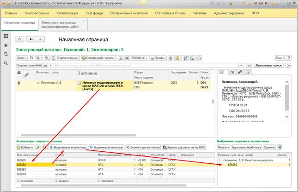Screen dimensions: 298x192
Task: Open the sidebar magnifier search icon
Action: (6, 63)
